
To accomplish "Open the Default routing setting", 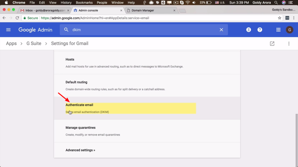I will point(147,85).
